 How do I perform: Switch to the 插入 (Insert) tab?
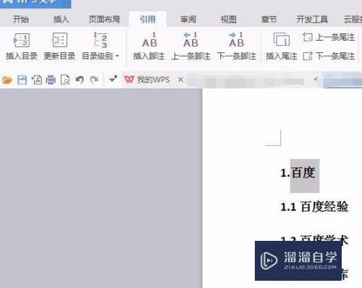point(61,19)
